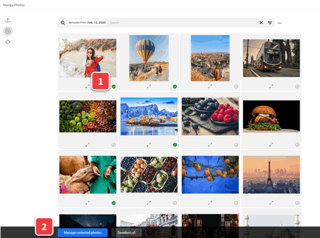Screen dimensions: 320x238
Task: Select the tram photo checkmark
Action: click(297, 87)
